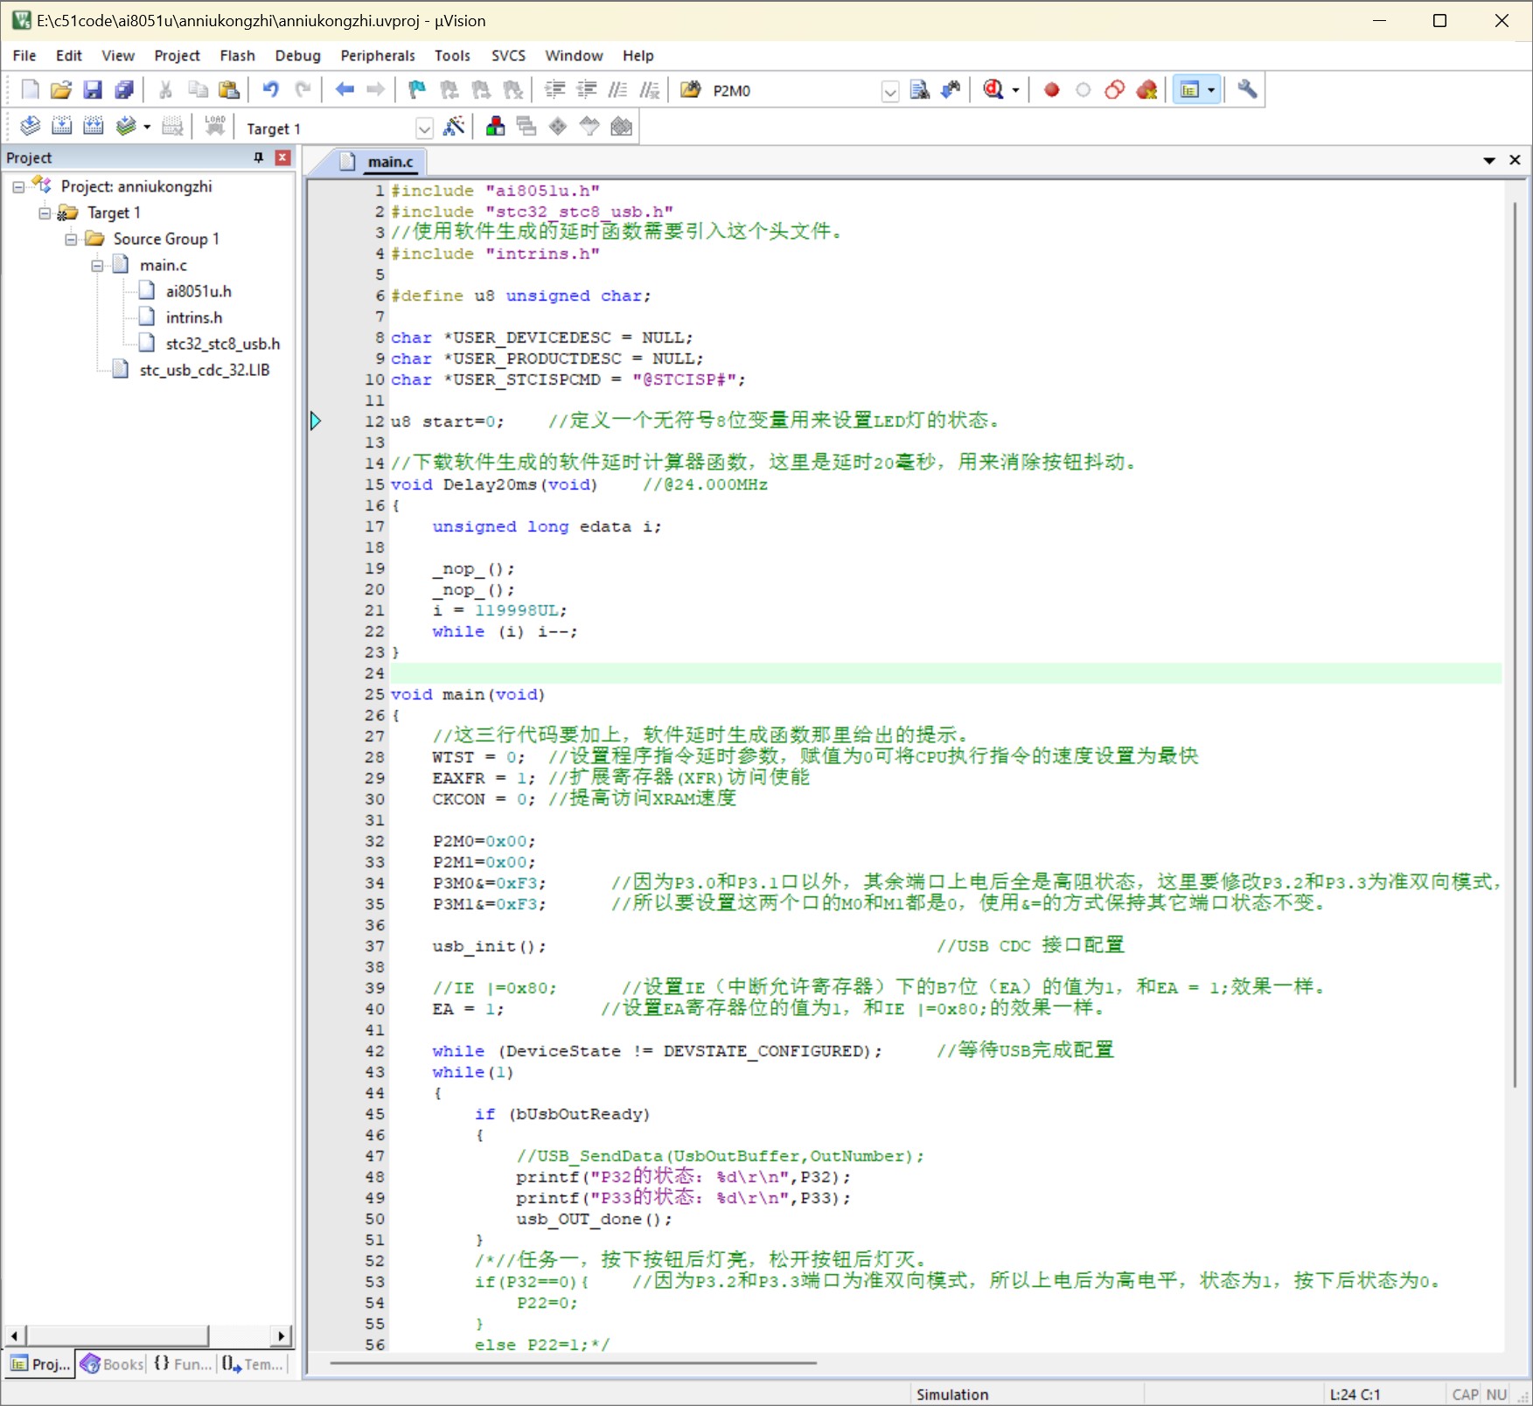Select stc_usb_cdc_32.LIB in project tree
Image resolution: width=1533 pixels, height=1406 pixels.
(204, 371)
